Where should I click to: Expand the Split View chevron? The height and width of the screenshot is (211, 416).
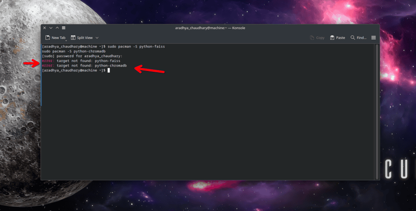(97, 38)
